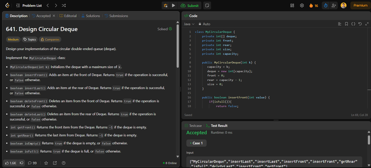Click the 8 Online indicator
This screenshot has height=168, width=371.
click(x=169, y=163)
